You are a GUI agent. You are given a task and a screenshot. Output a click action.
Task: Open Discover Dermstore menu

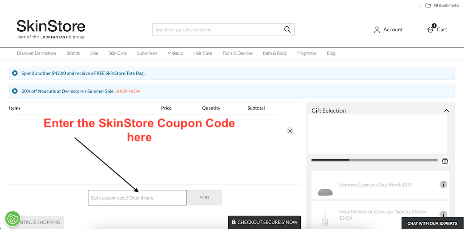click(36, 53)
